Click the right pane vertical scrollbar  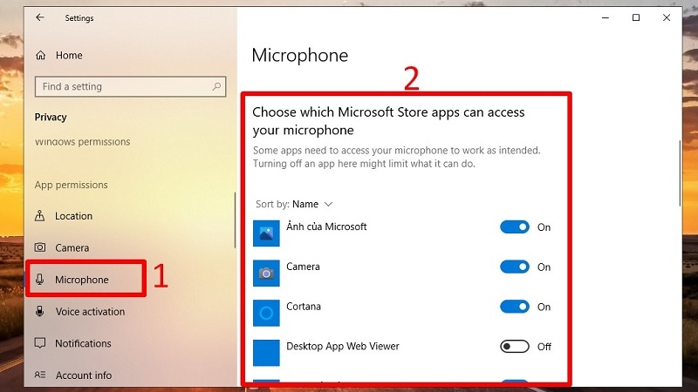(x=680, y=173)
